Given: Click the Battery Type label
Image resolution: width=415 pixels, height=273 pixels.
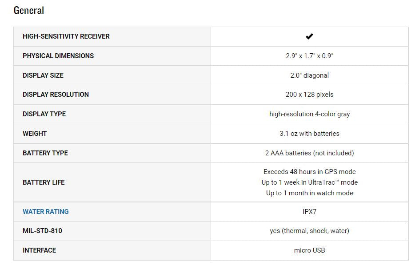Looking at the screenshot, I should click(45, 153).
